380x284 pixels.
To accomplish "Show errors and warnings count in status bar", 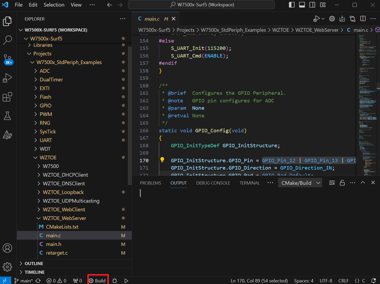I will pyautogui.click(x=56, y=281).
